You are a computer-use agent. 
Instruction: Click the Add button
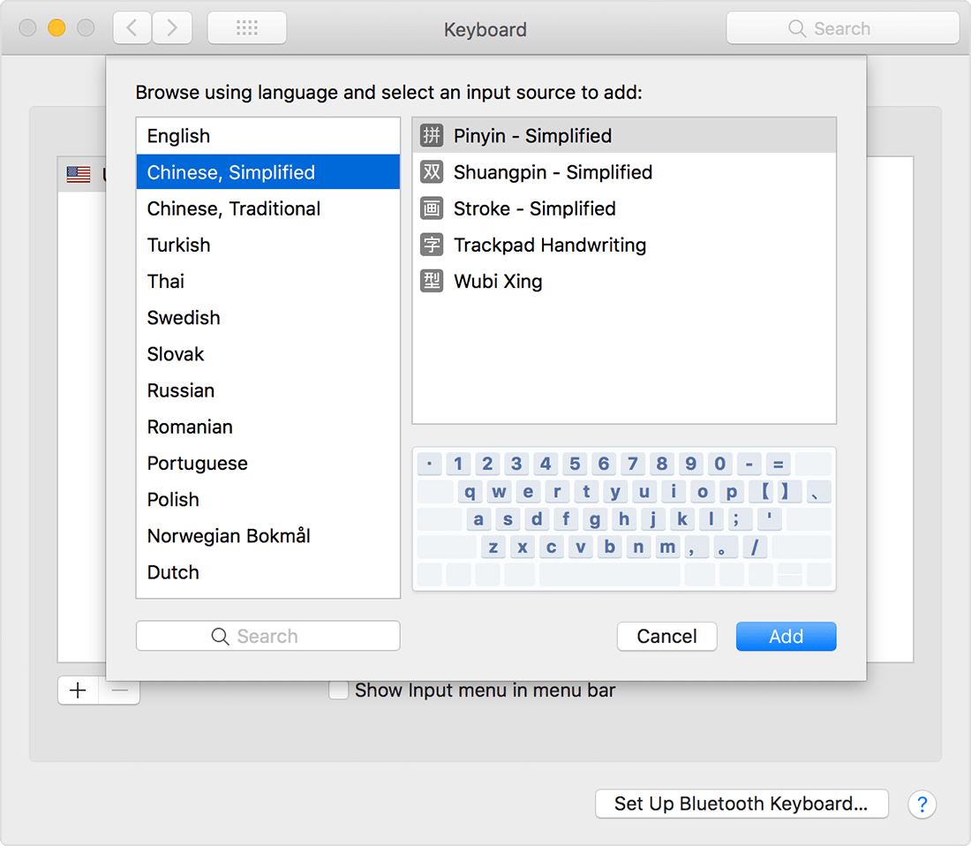(786, 637)
